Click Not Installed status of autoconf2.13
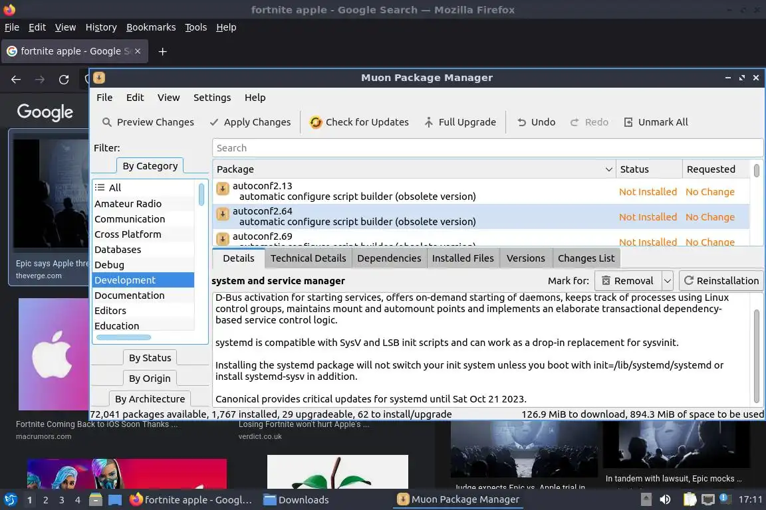The width and height of the screenshot is (766, 510). pyautogui.click(x=648, y=192)
